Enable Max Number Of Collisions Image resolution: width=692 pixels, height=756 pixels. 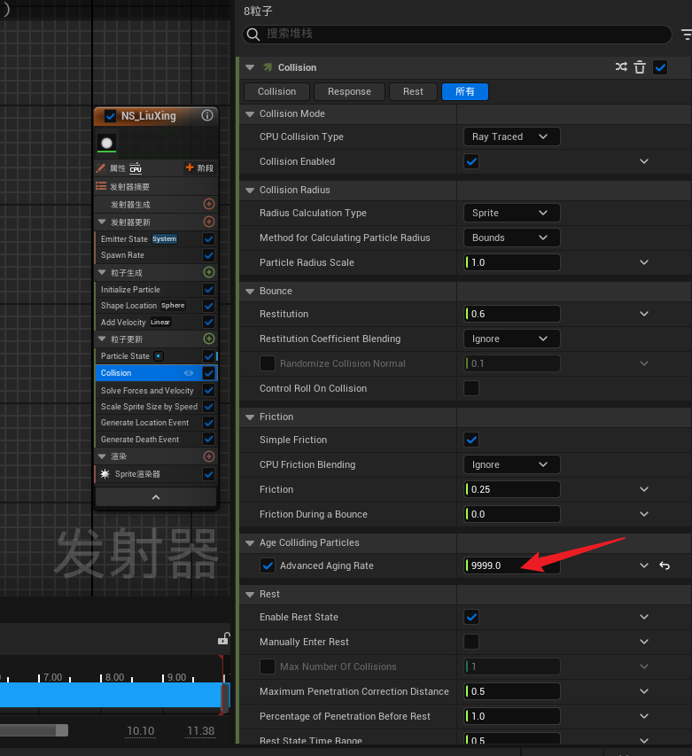coord(268,666)
